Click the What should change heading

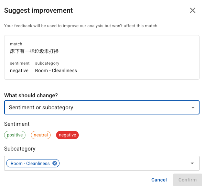click(x=31, y=95)
